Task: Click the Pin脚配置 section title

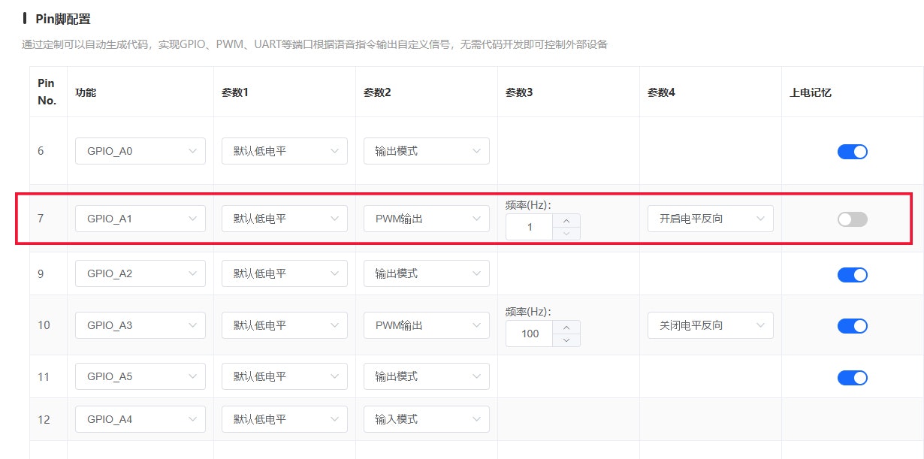Action: coord(63,19)
